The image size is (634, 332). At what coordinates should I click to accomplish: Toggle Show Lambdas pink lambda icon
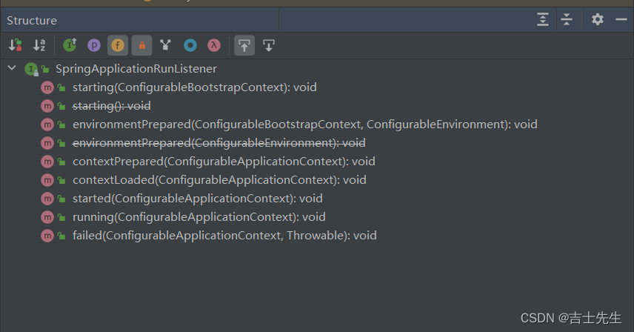214,45
